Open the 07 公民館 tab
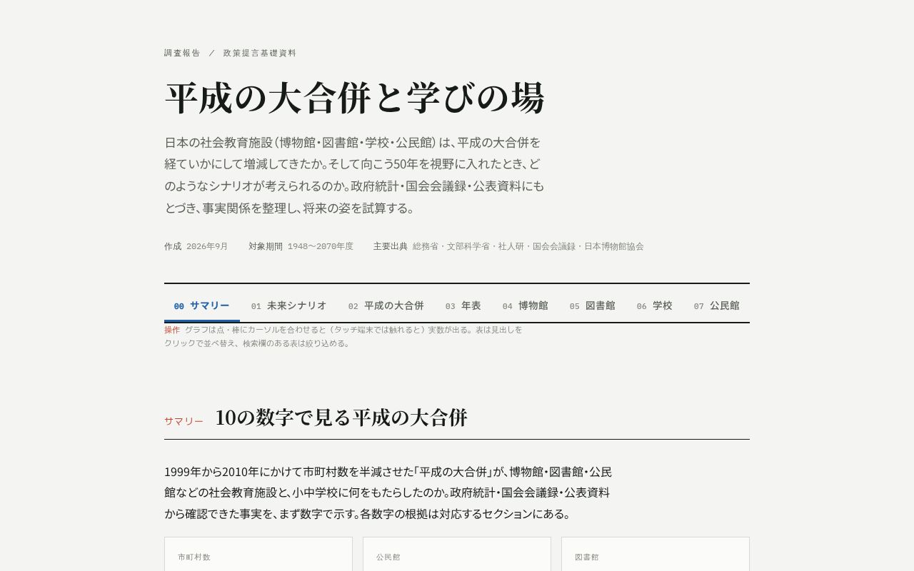The height and width of the screenshot is (571, 914). (x=717, y=305)
